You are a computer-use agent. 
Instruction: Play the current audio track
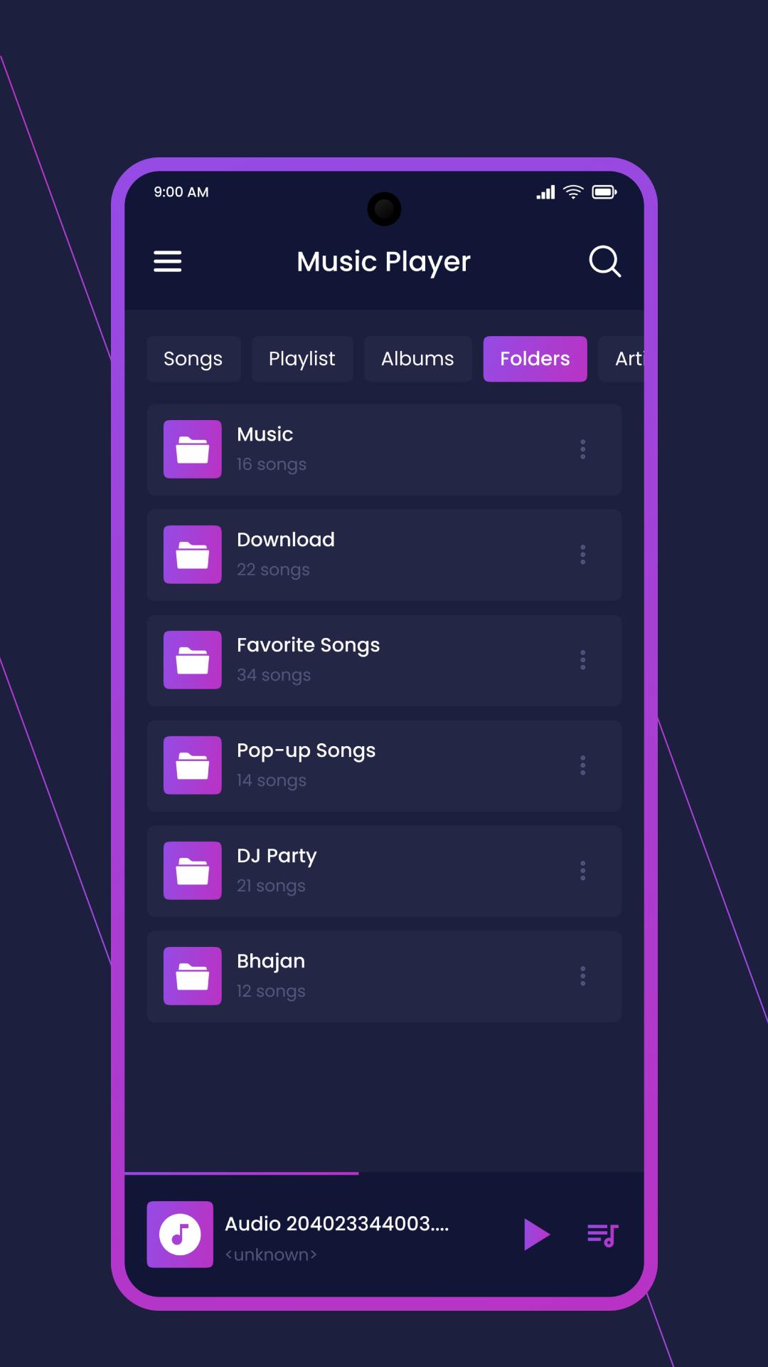537,1235
